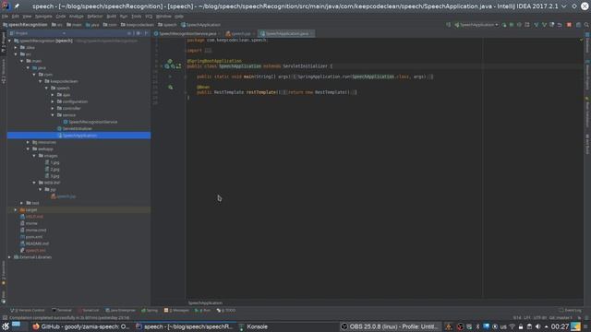
Task: Click the Spring bean gutter icon beside @Bean
Action: [170, 88]
